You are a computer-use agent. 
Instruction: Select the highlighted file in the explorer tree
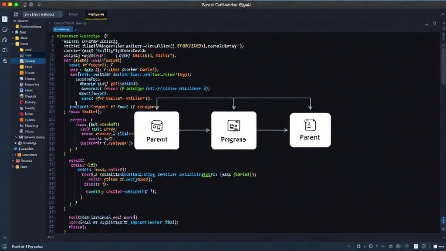[x=28, y=61]
